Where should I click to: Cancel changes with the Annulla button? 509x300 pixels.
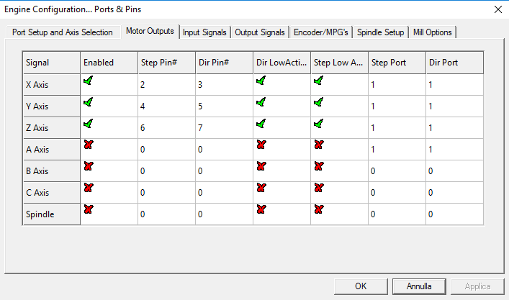(419, 286)
